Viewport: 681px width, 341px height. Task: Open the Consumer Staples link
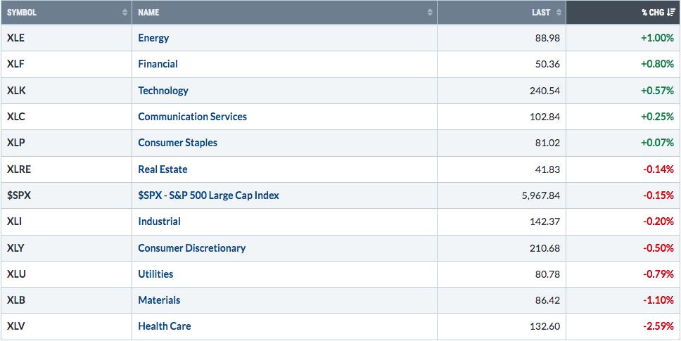coord(177,142)
